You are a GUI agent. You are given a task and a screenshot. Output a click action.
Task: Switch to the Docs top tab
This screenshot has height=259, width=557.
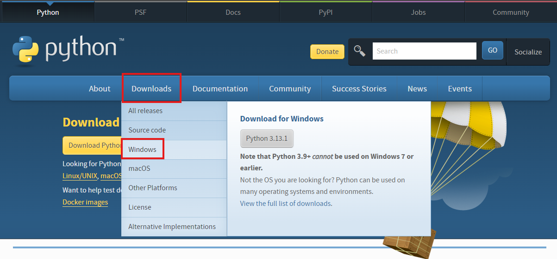click(x=233, y=12)
